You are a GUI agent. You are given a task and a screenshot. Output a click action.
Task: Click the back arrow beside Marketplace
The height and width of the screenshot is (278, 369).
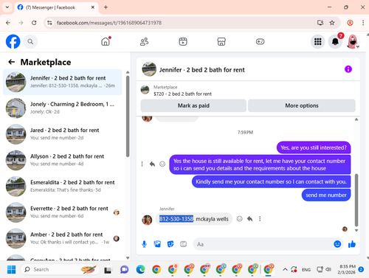12,62
